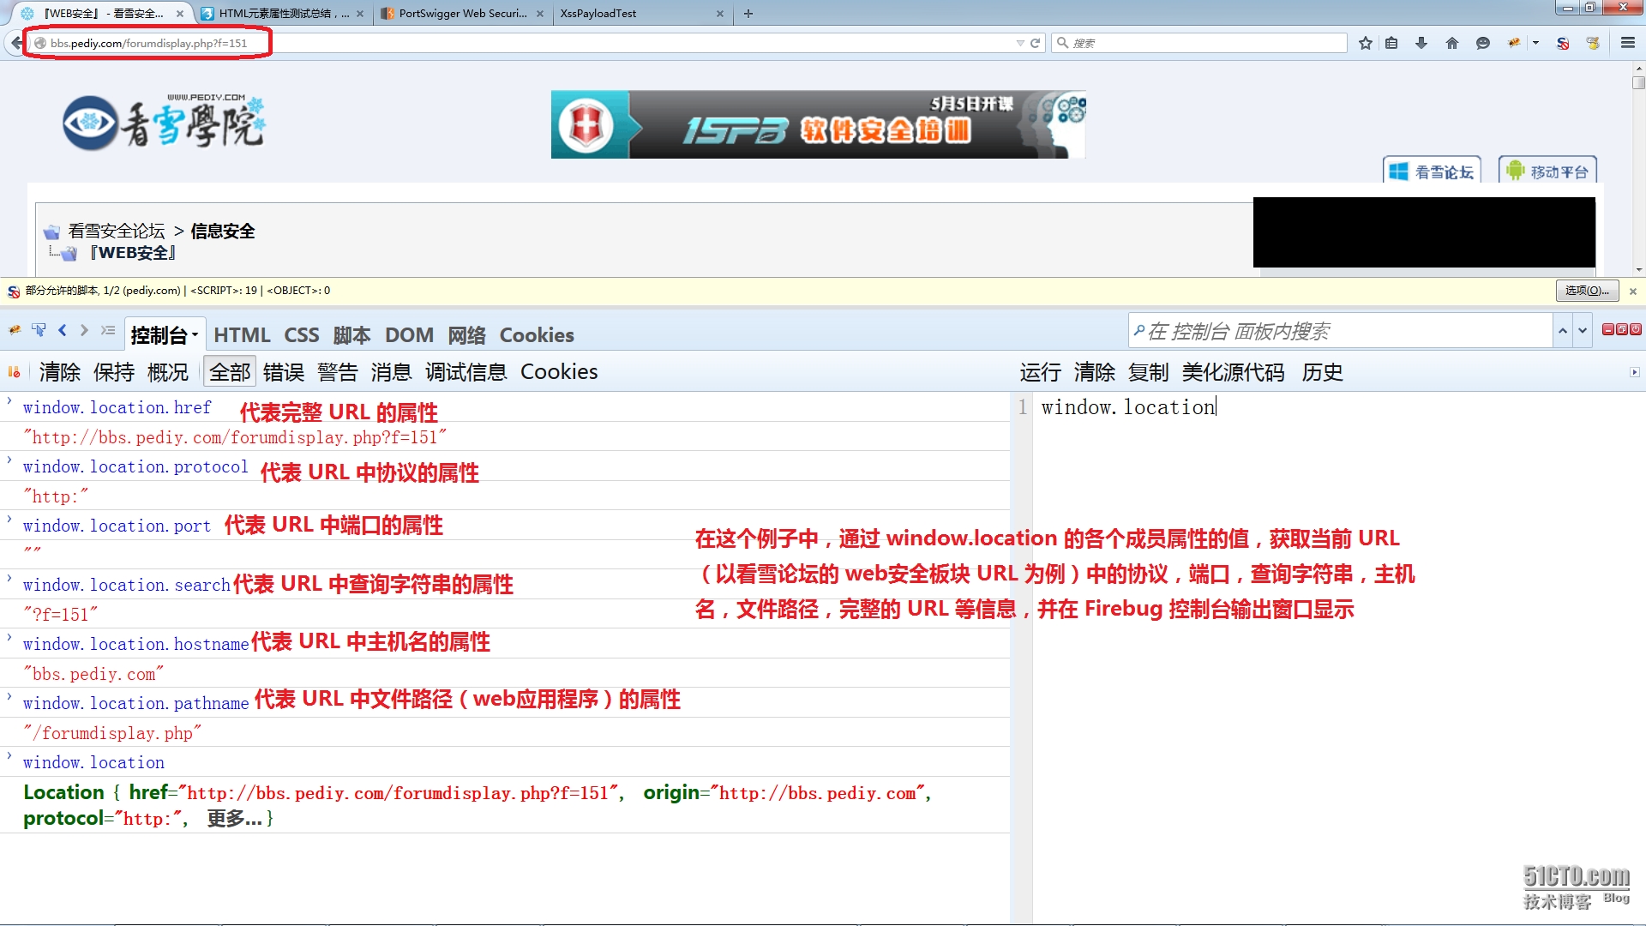Switch to the PortSwigger Web Security tab

(461, 14)
